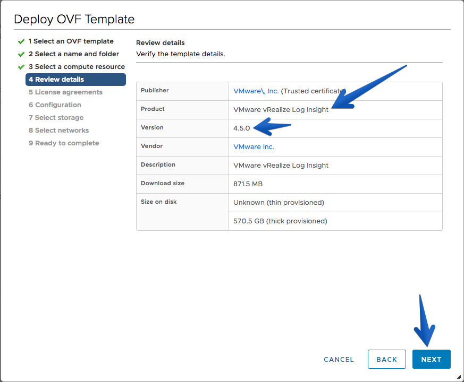Click the Size on disk row label
Viewport: 464px width, 382px height.
pyautogui.click(x=158, y=202)
